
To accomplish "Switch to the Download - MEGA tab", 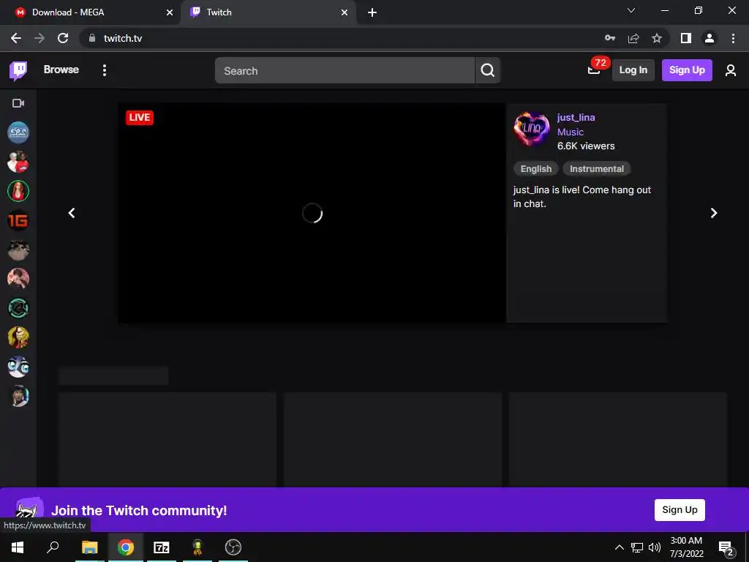I will [91, 12].
